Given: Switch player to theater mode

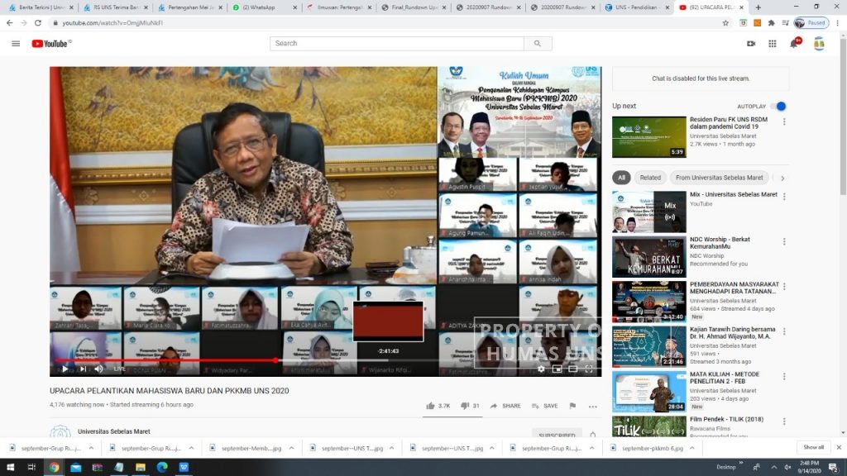Looking at the screenshot, I should [573, 369].
